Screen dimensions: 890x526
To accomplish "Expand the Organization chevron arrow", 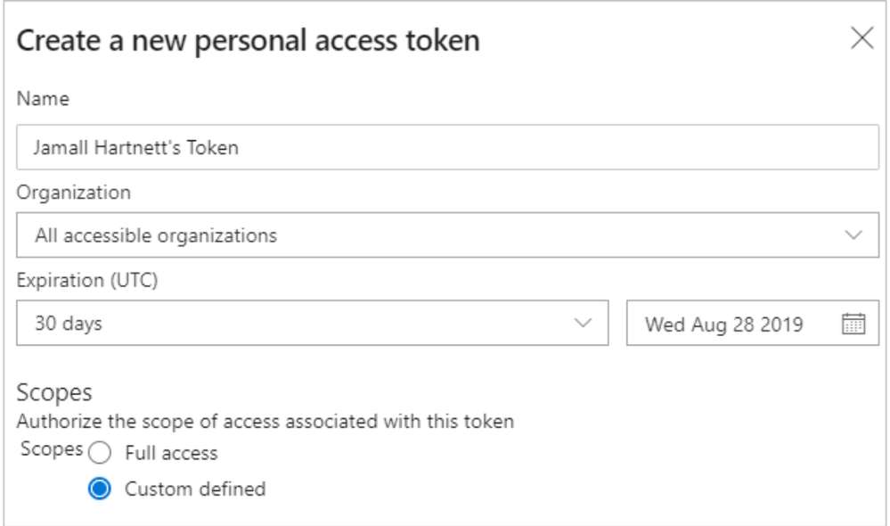I will tap(853, 235).
